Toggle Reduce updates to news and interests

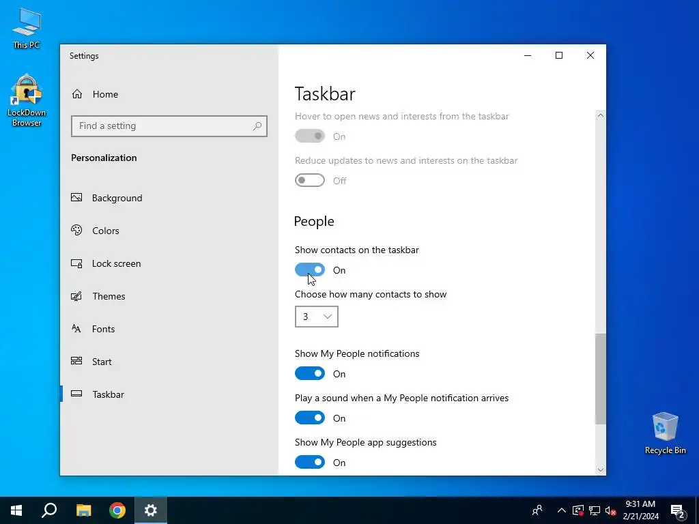point(310,180)
